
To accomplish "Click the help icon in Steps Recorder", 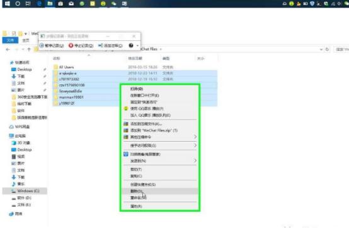I will (x=131, y=45).
